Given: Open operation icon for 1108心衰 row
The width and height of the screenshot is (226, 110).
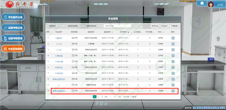Looking at the screenshot, I should 173,61.
